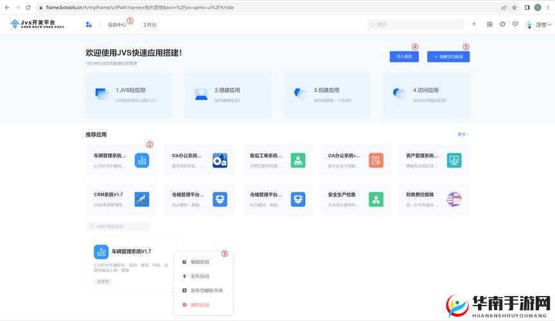Viewport: 555px width, 321px height.
Task: Click the 导入应用 button
Action: [404, 56]
